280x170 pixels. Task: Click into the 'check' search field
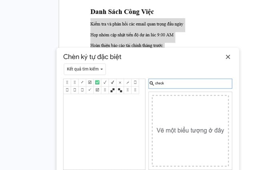click(x=192, y=83)
